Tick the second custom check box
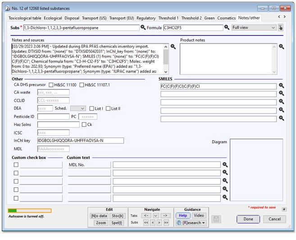Viewport: 296px width, 240px height. 16,173
